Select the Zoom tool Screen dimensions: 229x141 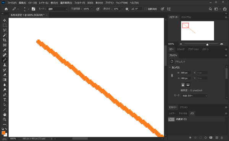pyautogui.click(x=5, y=119)
